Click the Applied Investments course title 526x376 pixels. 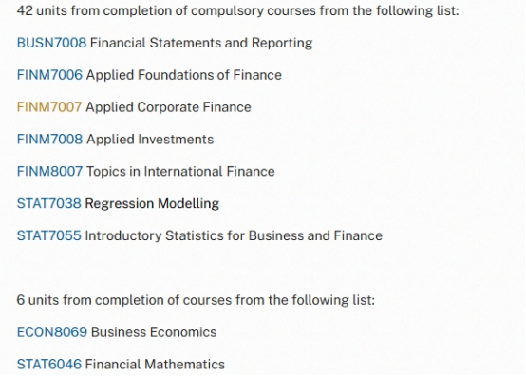click(x=150, y=140)
